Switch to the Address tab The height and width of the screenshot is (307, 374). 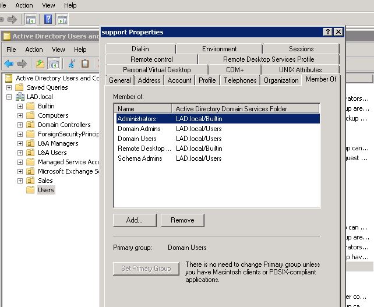click(149, 80)
